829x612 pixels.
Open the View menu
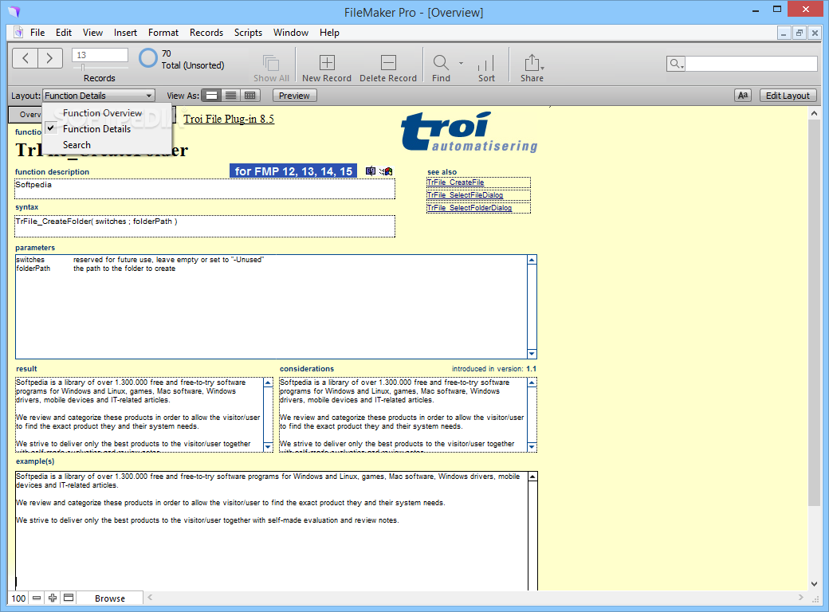click(x=92, y=33)
